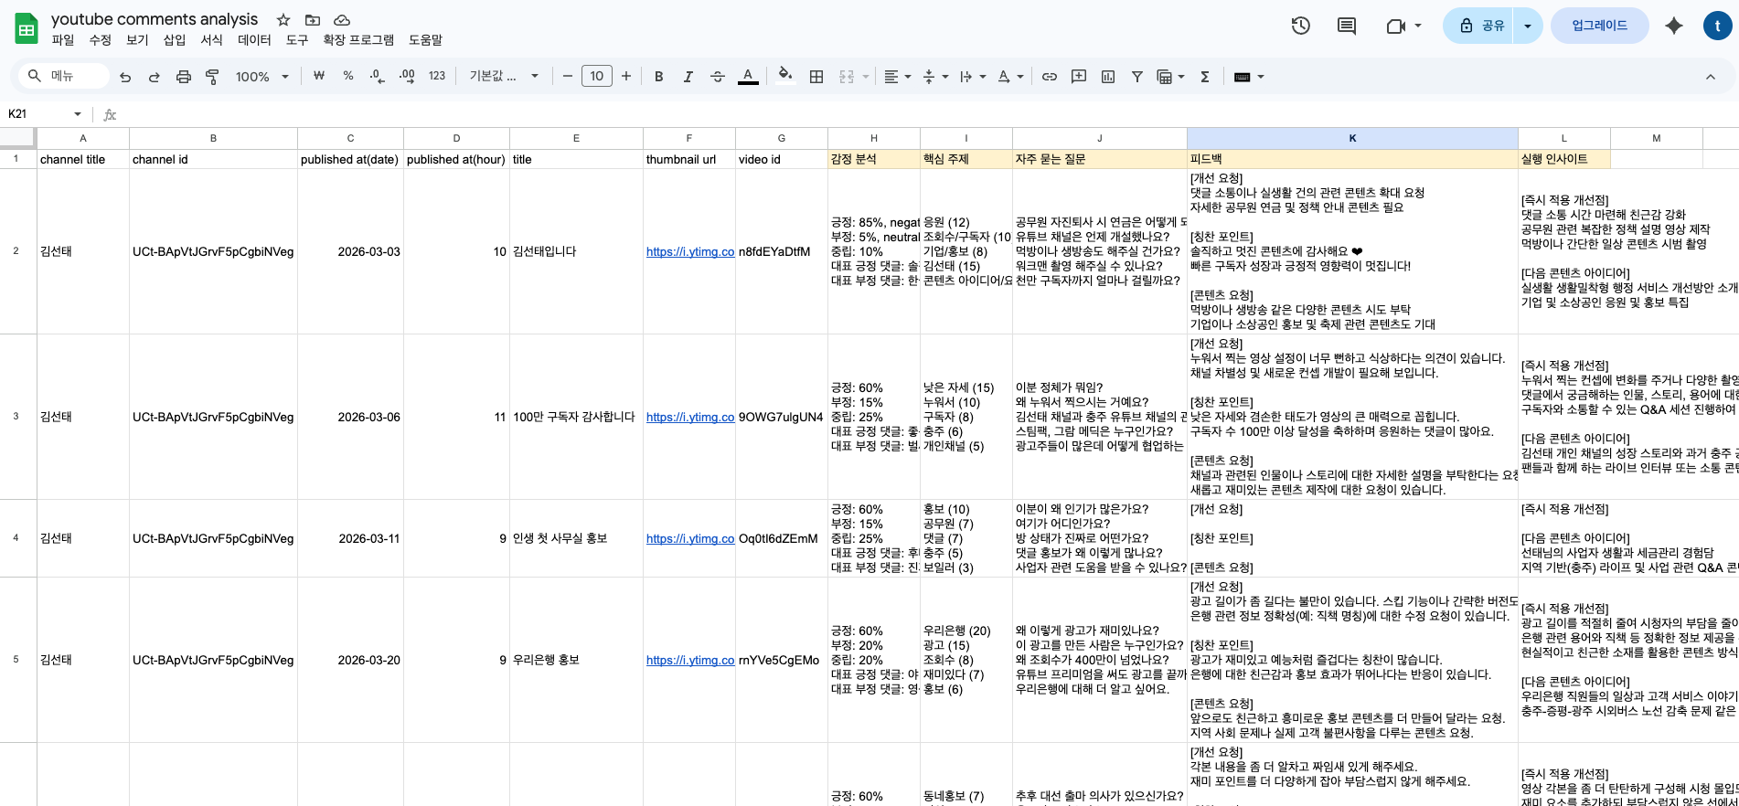Open comments panel icon
Image resolution: width=1739 pixels, height=806 pixels.
(x=1347, y=26)
